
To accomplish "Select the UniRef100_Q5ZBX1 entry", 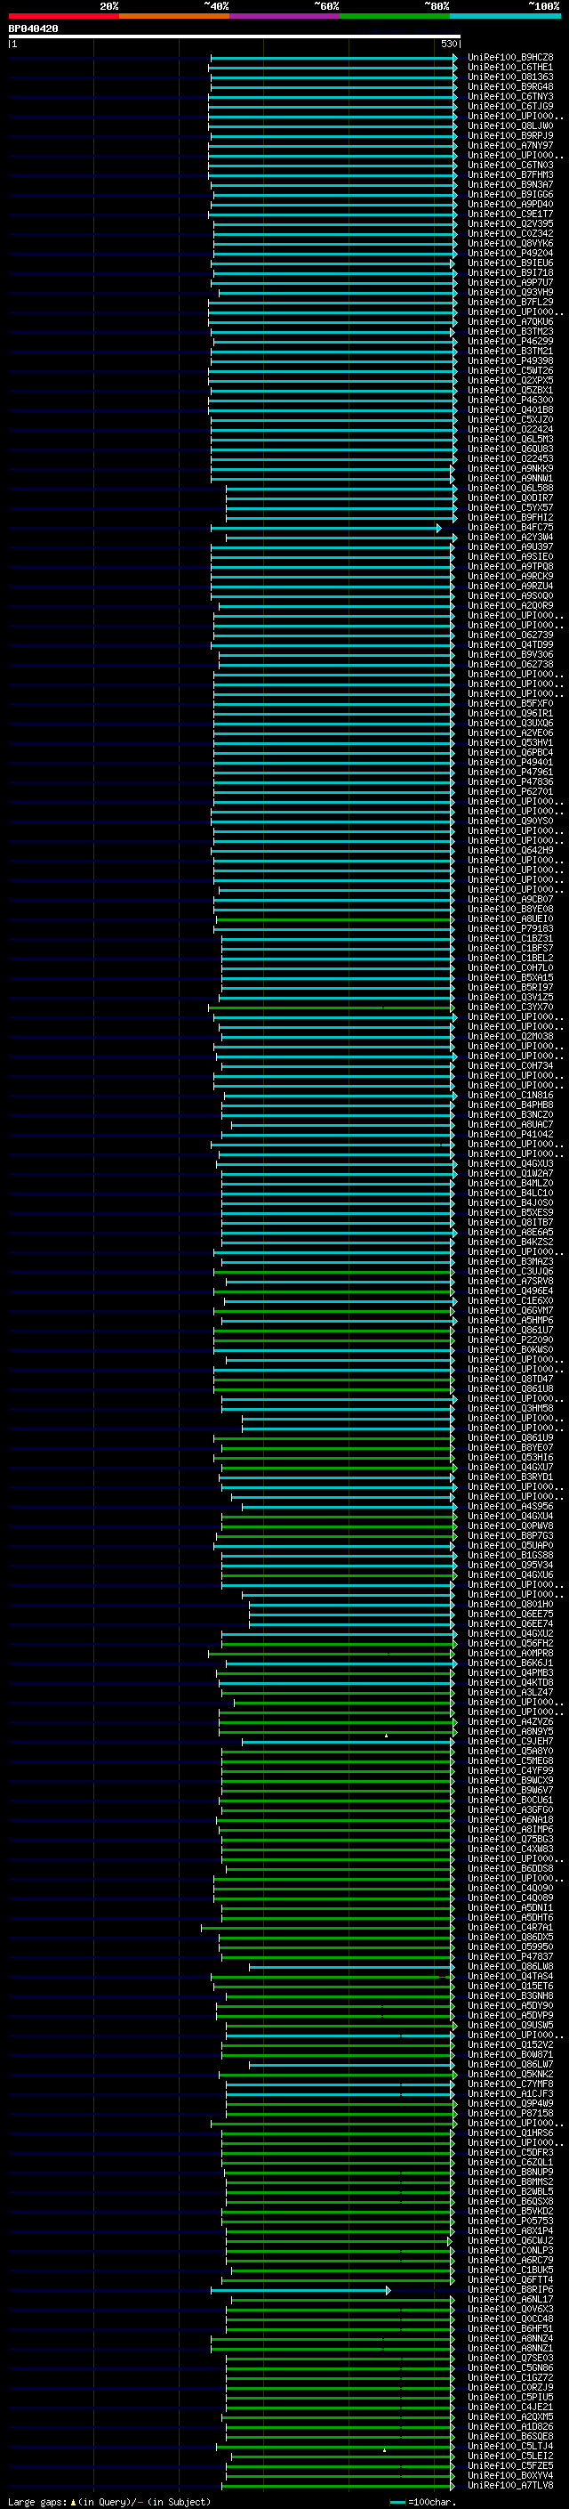I will [x=509, y=391].
